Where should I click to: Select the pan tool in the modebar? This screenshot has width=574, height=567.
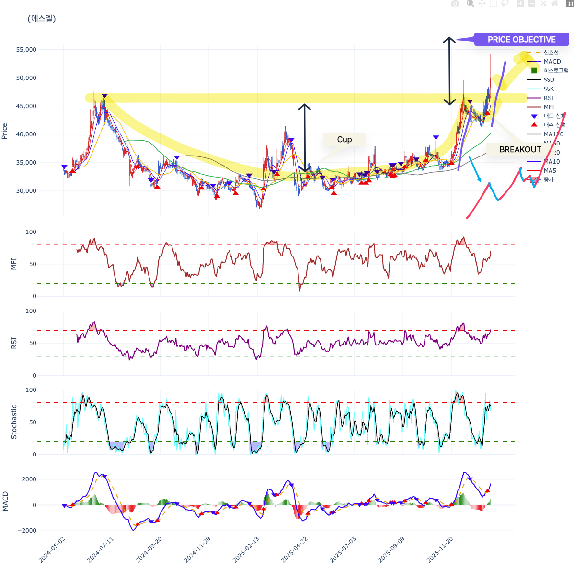pos(483,4)
